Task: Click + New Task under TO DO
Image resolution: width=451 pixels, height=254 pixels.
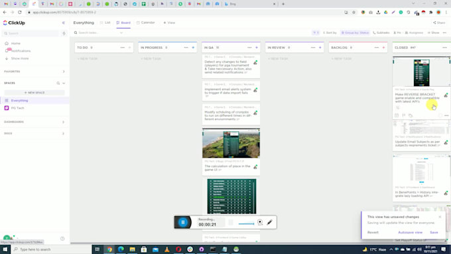Action: click(88, 58)
